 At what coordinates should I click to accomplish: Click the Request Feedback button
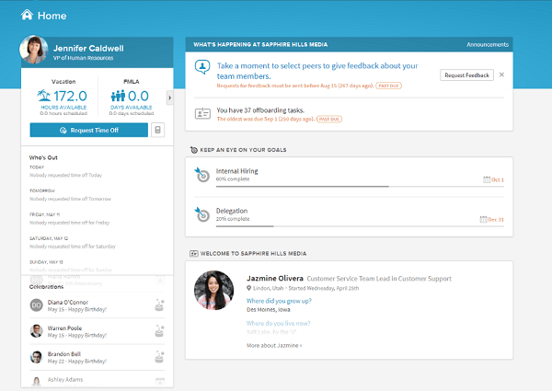tap(466, 75)
